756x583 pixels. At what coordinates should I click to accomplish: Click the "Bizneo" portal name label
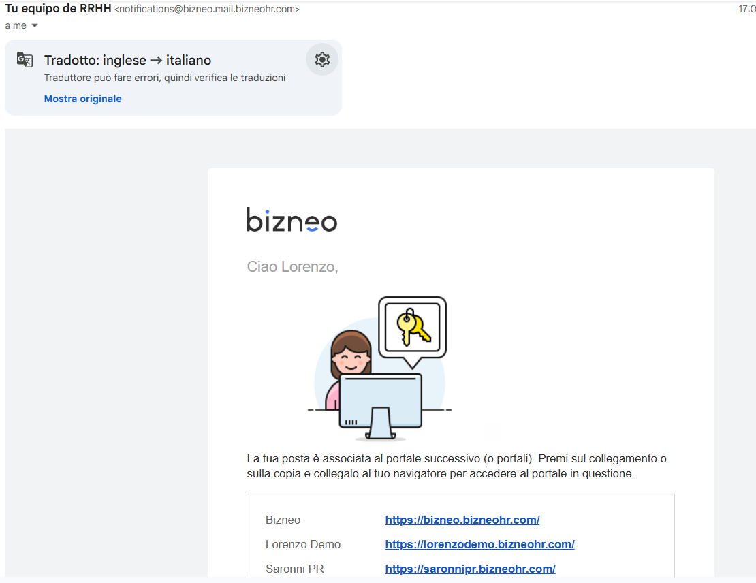pyautogui.click(x=283, y=520)
